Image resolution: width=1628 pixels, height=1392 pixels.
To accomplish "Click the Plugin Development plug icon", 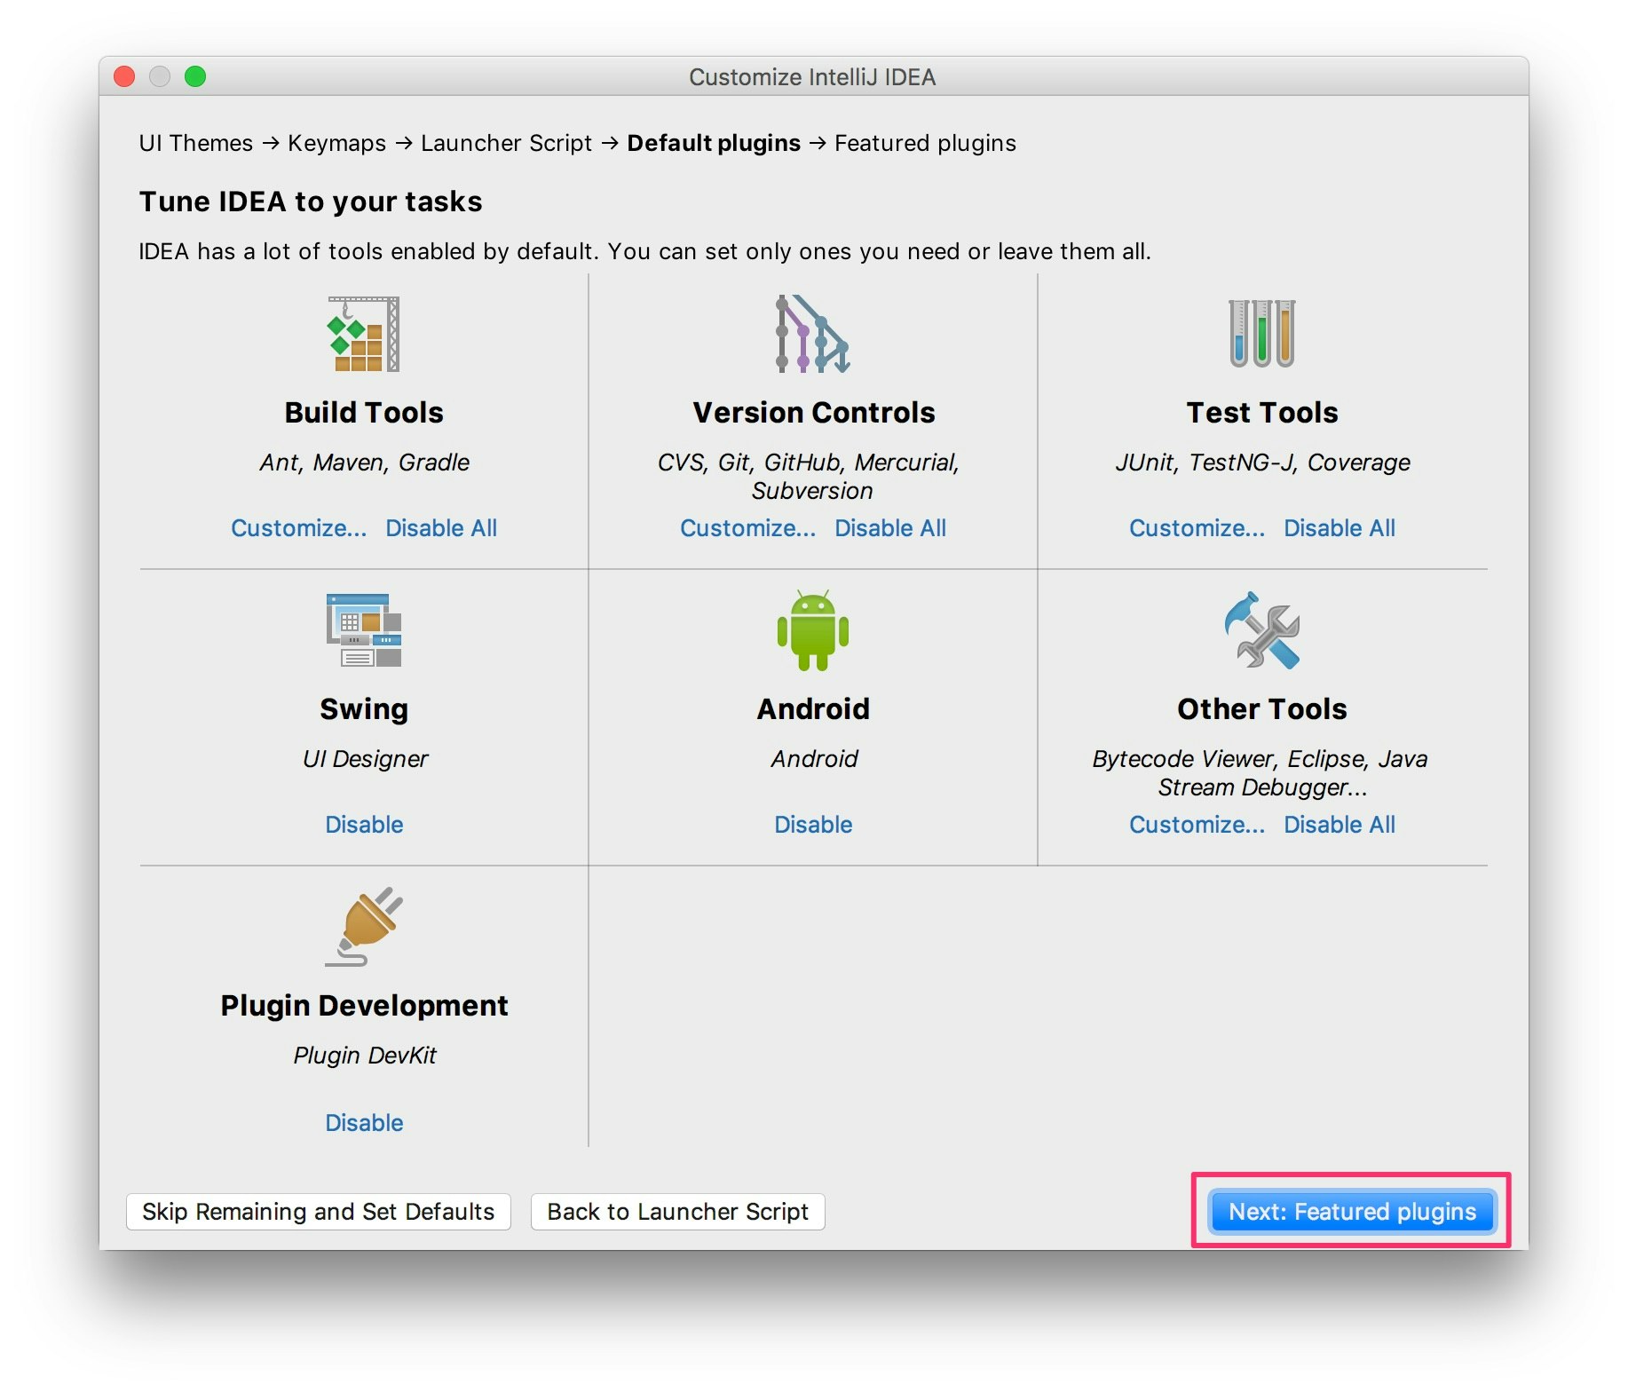I will tap(364, 927).
